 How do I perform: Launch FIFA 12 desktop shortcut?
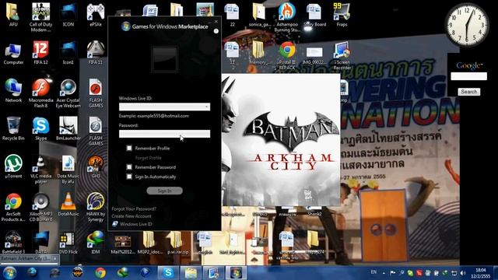40,53
